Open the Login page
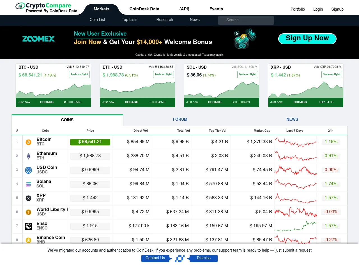The image size is (359, 269). (x=318, y=9)
